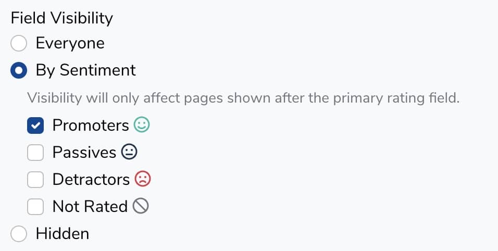Click the Passives label text
The image size is (498, 251).
[x=84, y=152]
